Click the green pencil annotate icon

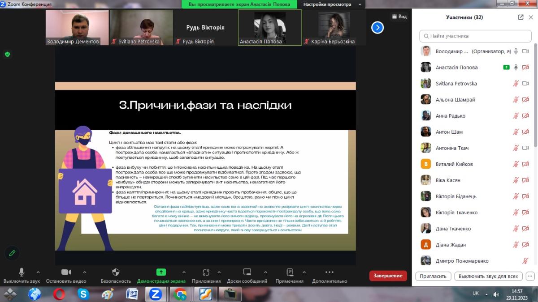(12, 253)
